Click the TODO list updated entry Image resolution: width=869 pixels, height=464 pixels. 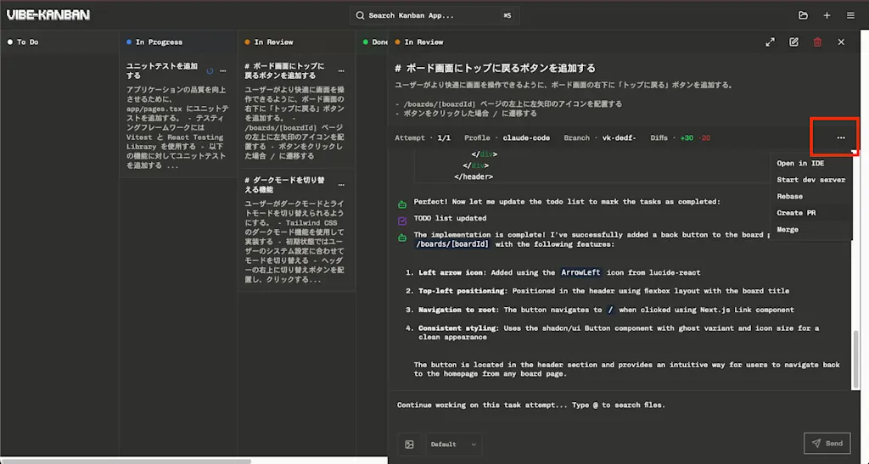tap(450, 218)
